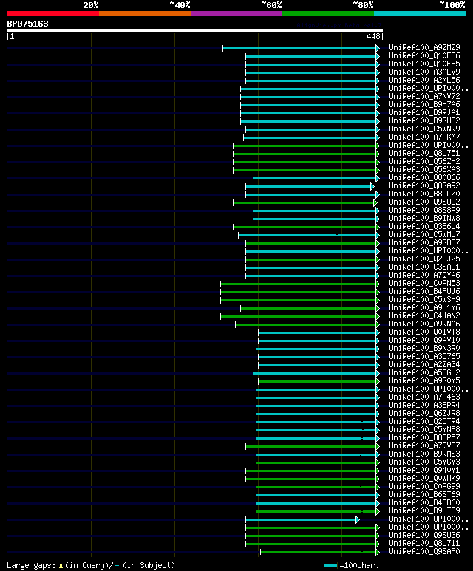Screen dimensions: 473x571
Task: Click the cyan alignment bar for A9ZM29
Action: point(301,49)
